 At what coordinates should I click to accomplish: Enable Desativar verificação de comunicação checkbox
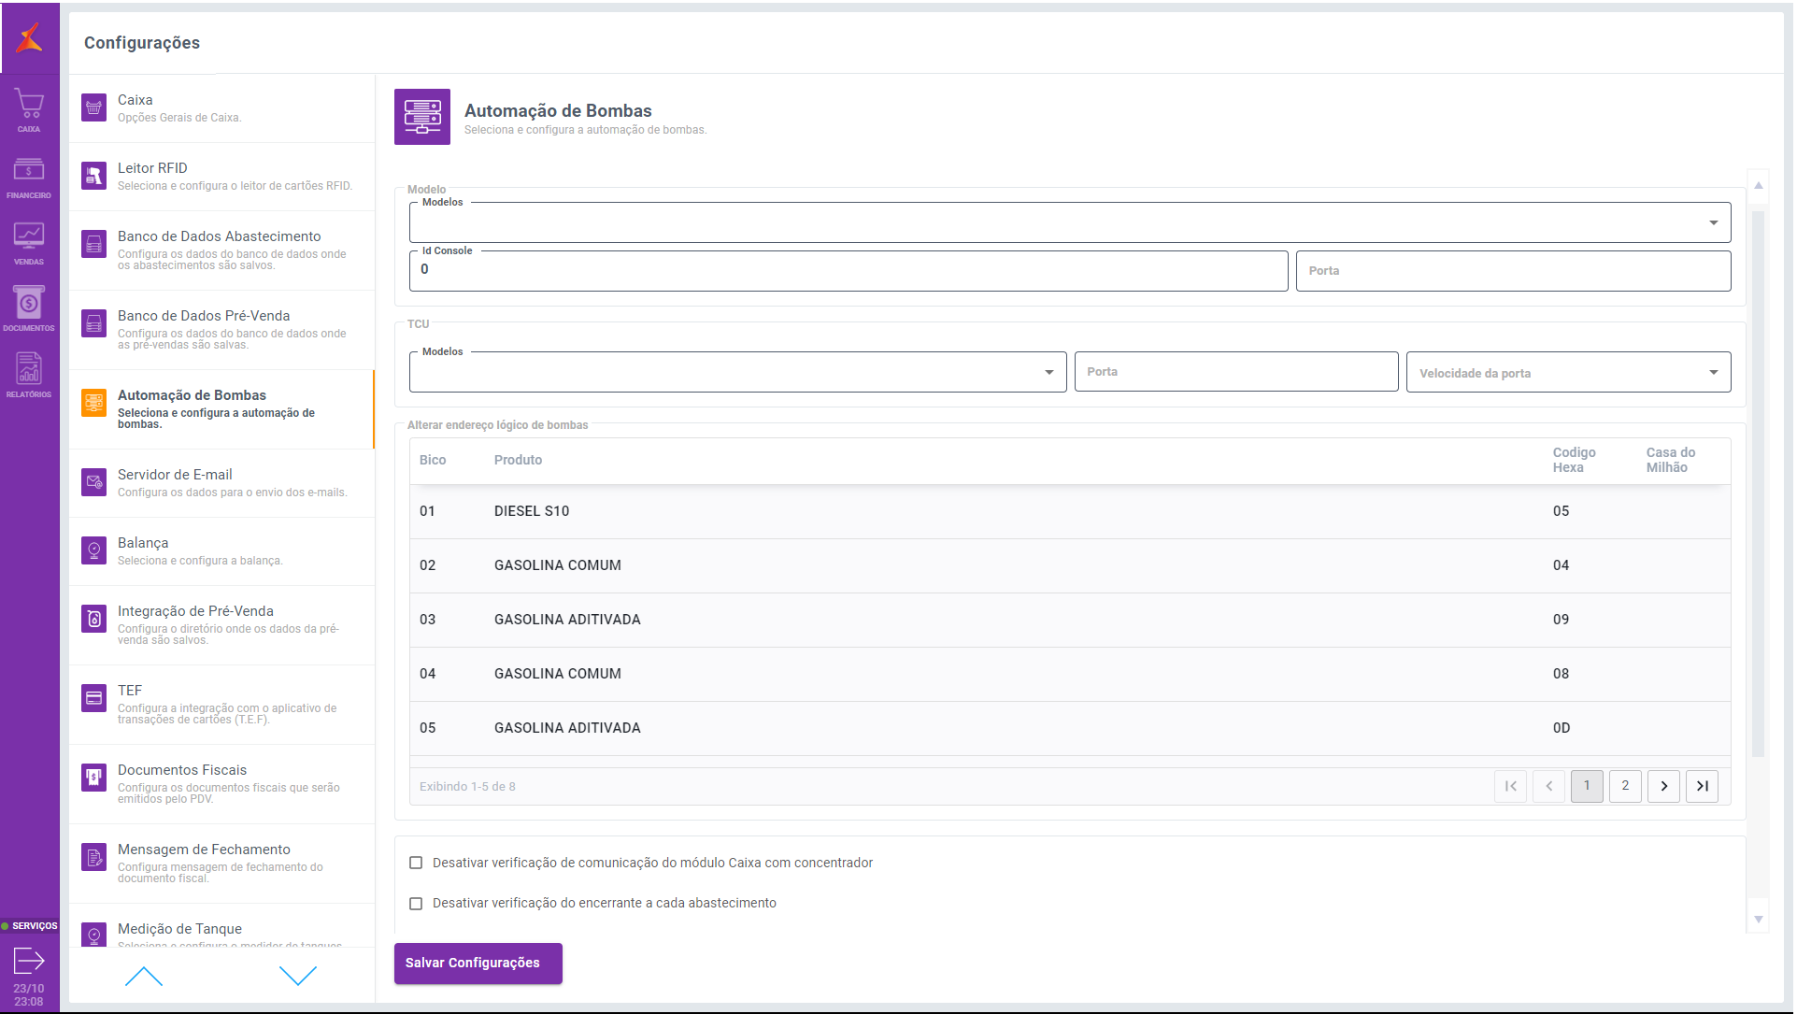click(416, 863)
